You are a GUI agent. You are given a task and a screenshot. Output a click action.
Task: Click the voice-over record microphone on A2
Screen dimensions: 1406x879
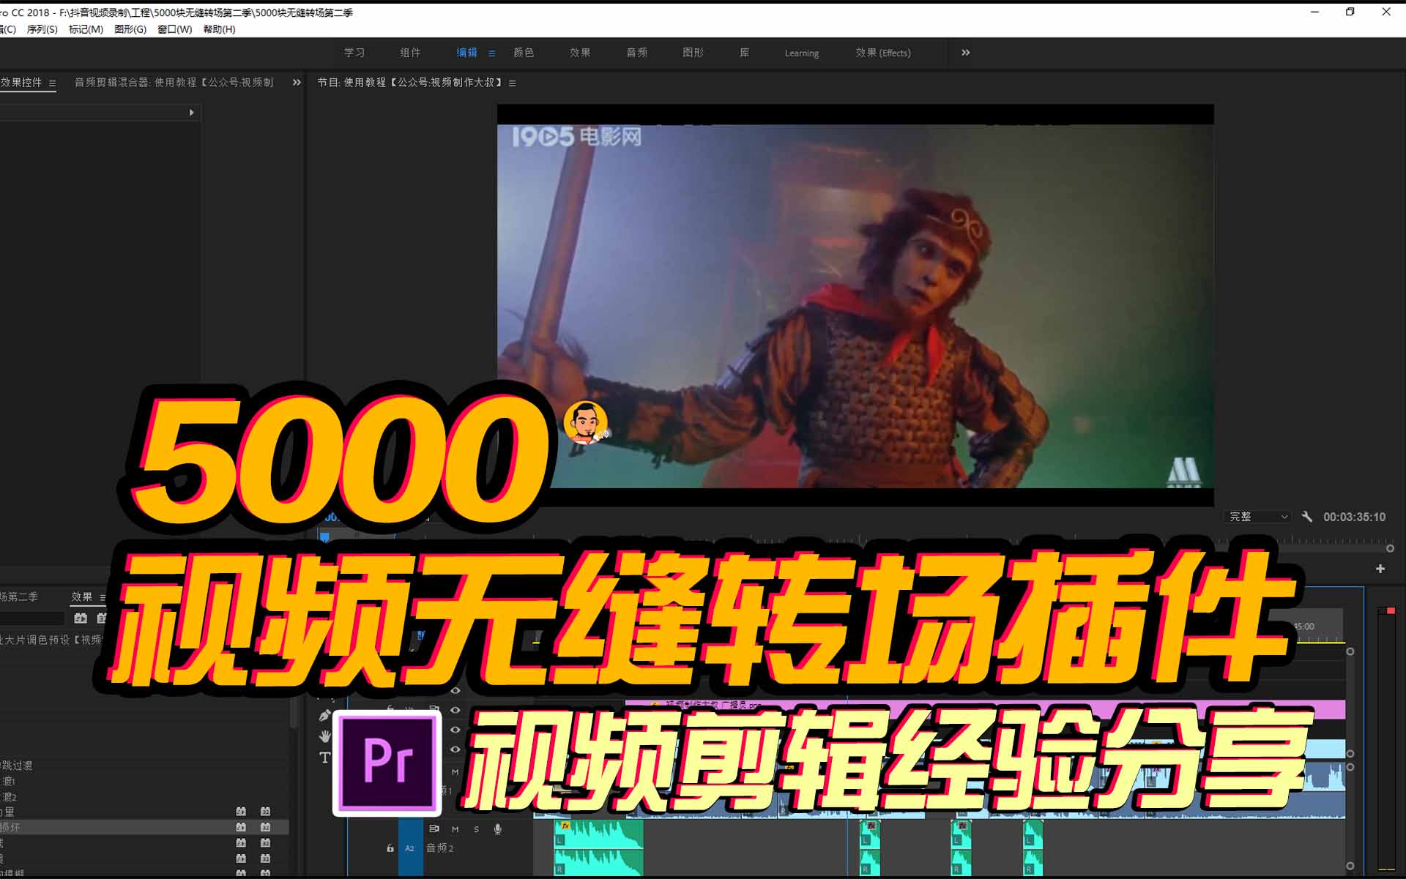pos(498,829)
